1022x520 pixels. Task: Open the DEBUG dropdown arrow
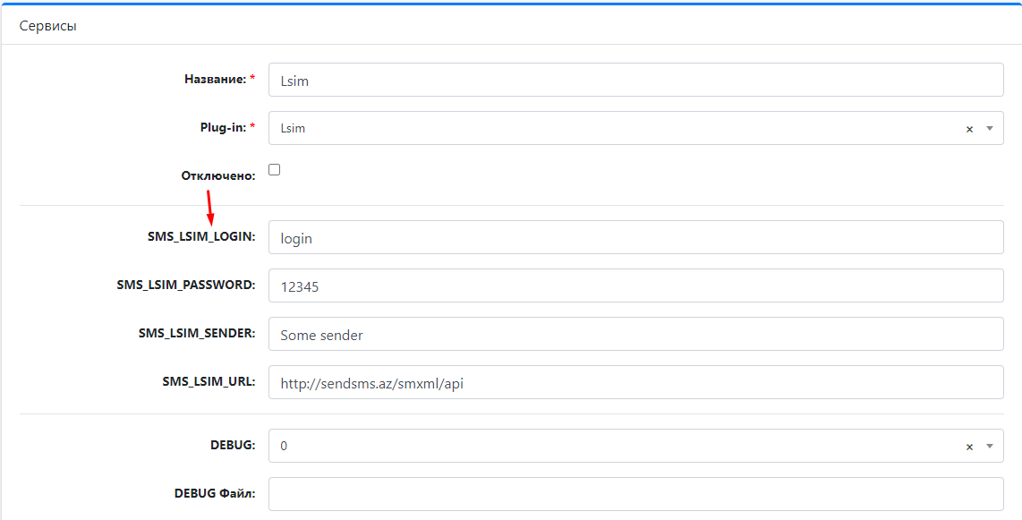[990, 446]
